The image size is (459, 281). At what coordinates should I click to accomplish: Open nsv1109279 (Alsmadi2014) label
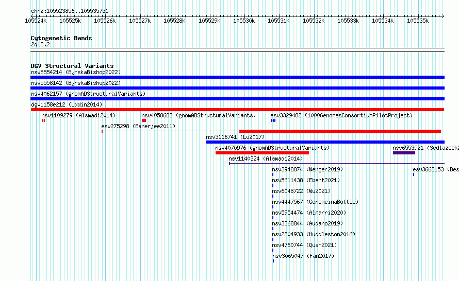tap(78, 115)
